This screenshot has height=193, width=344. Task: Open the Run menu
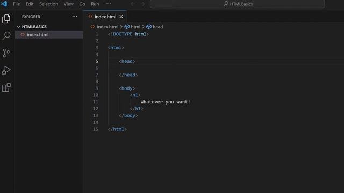[x=95, y=4]
